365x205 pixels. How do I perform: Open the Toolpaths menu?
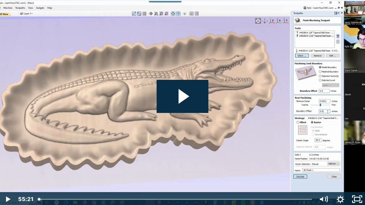20,8
